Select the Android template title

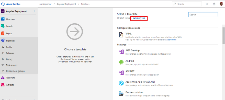tap(130, 61)
